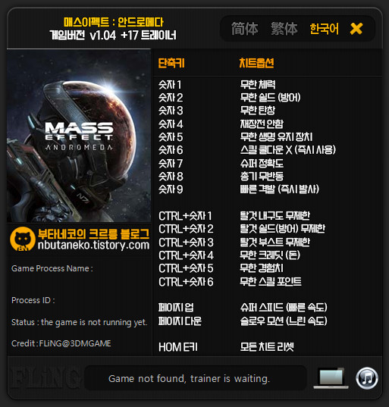Image resolution: width=389 pixels, height=407 pixels.
Task: Enable 무한 크레딧 (돈) cheat
Action: (270, 255)
